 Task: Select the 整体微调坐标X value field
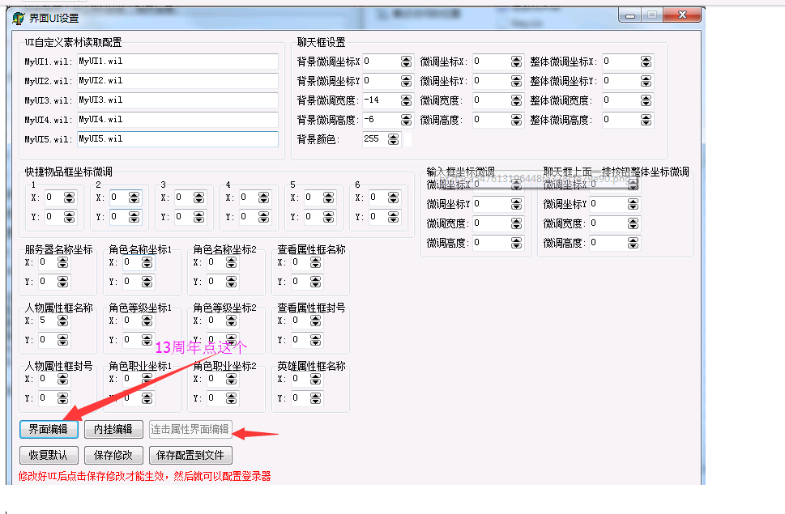point(620,62)
